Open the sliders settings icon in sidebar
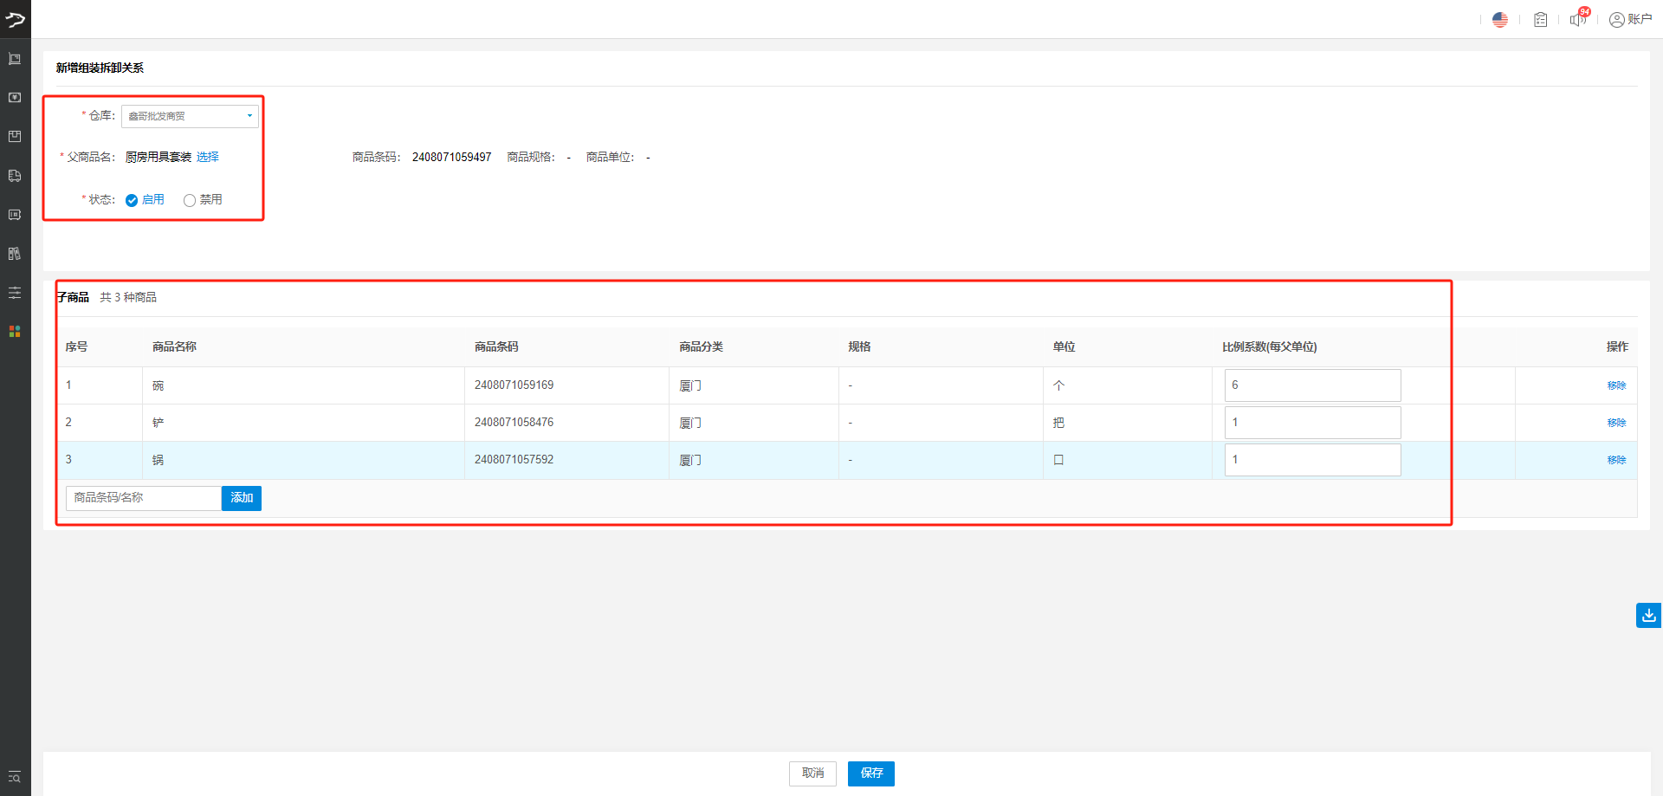The image size is (1663, 796). tap(15, 293)
